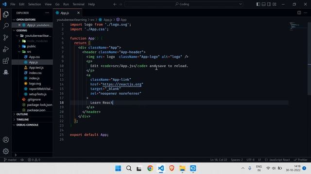Click the src breadcrumb segment
This screenshot has height=174, width=311.
tap(92, 20)
